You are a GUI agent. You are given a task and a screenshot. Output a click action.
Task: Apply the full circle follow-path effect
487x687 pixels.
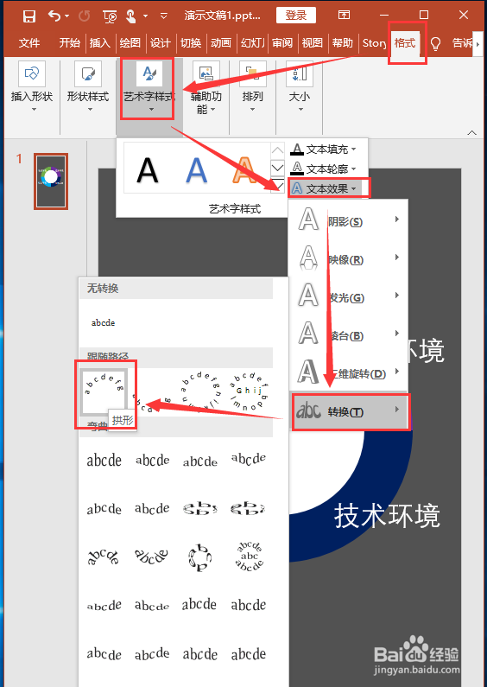pyautogui.click(x=201, y=392)
